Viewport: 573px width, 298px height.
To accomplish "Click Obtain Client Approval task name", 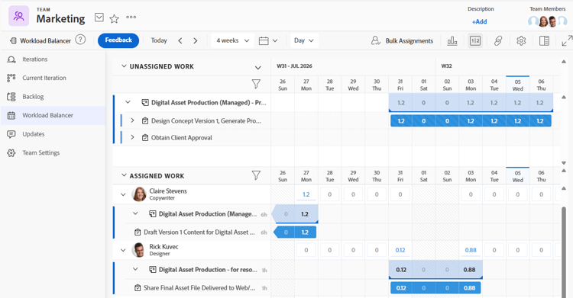I will click(x=182, y=138).
